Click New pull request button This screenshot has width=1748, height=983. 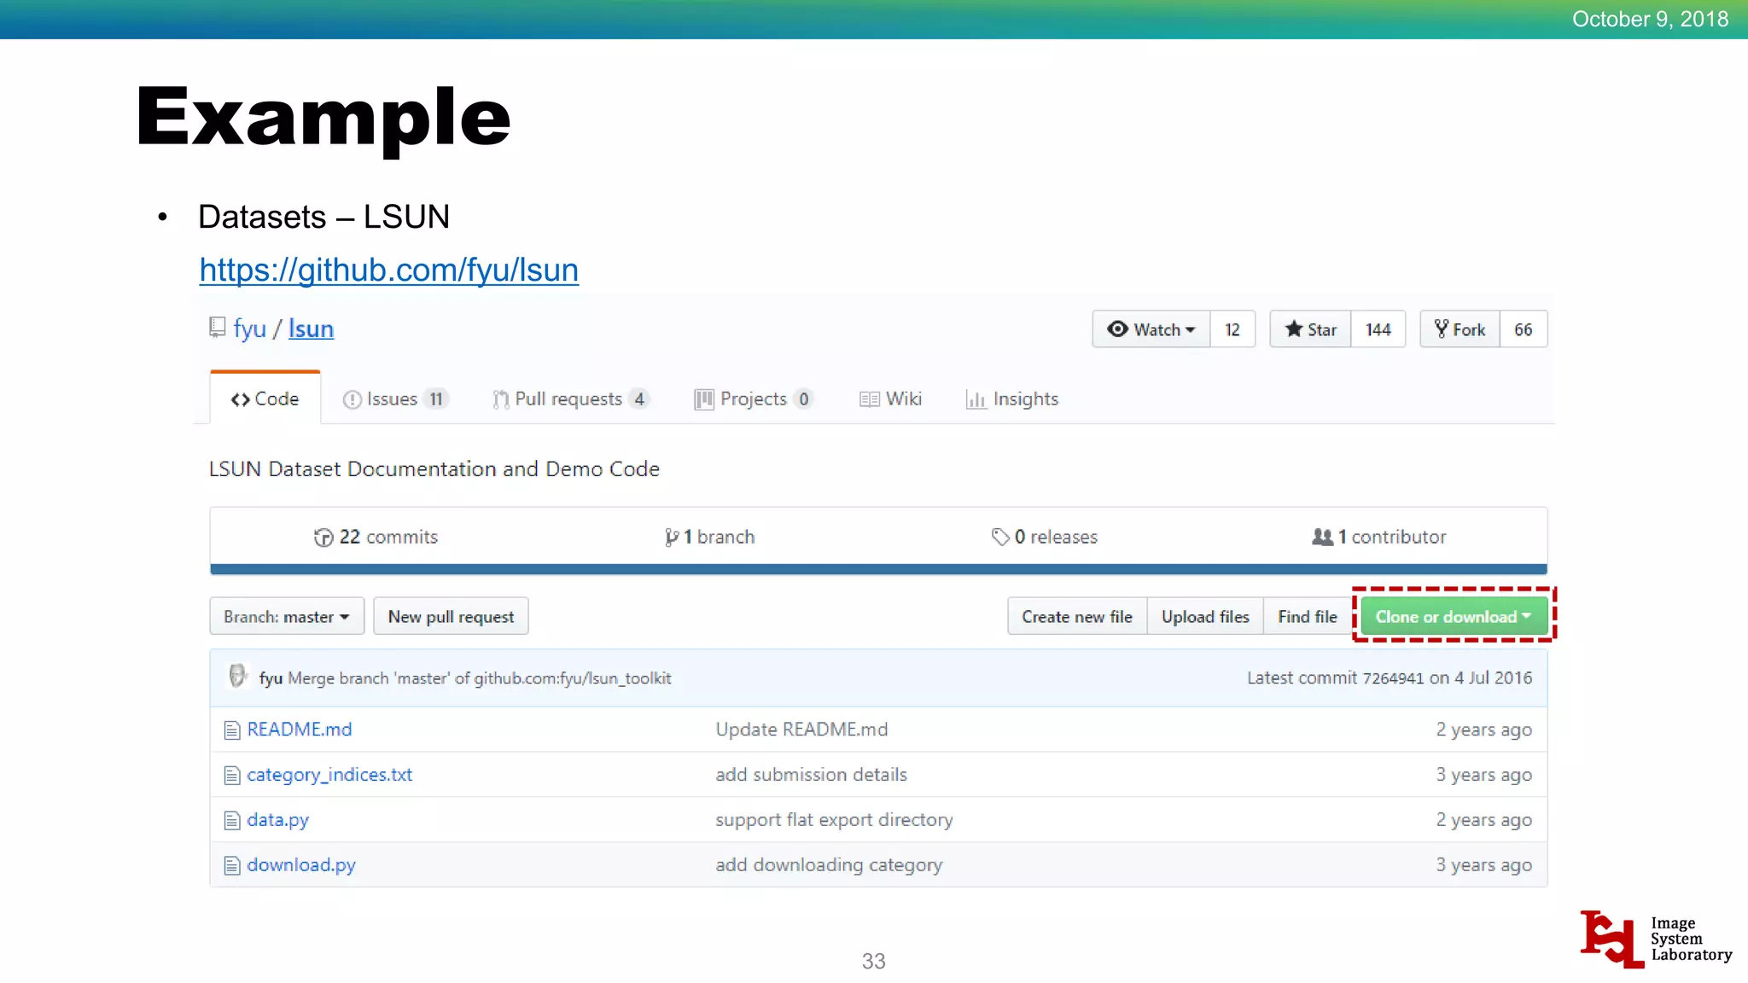tap(451, 616)
